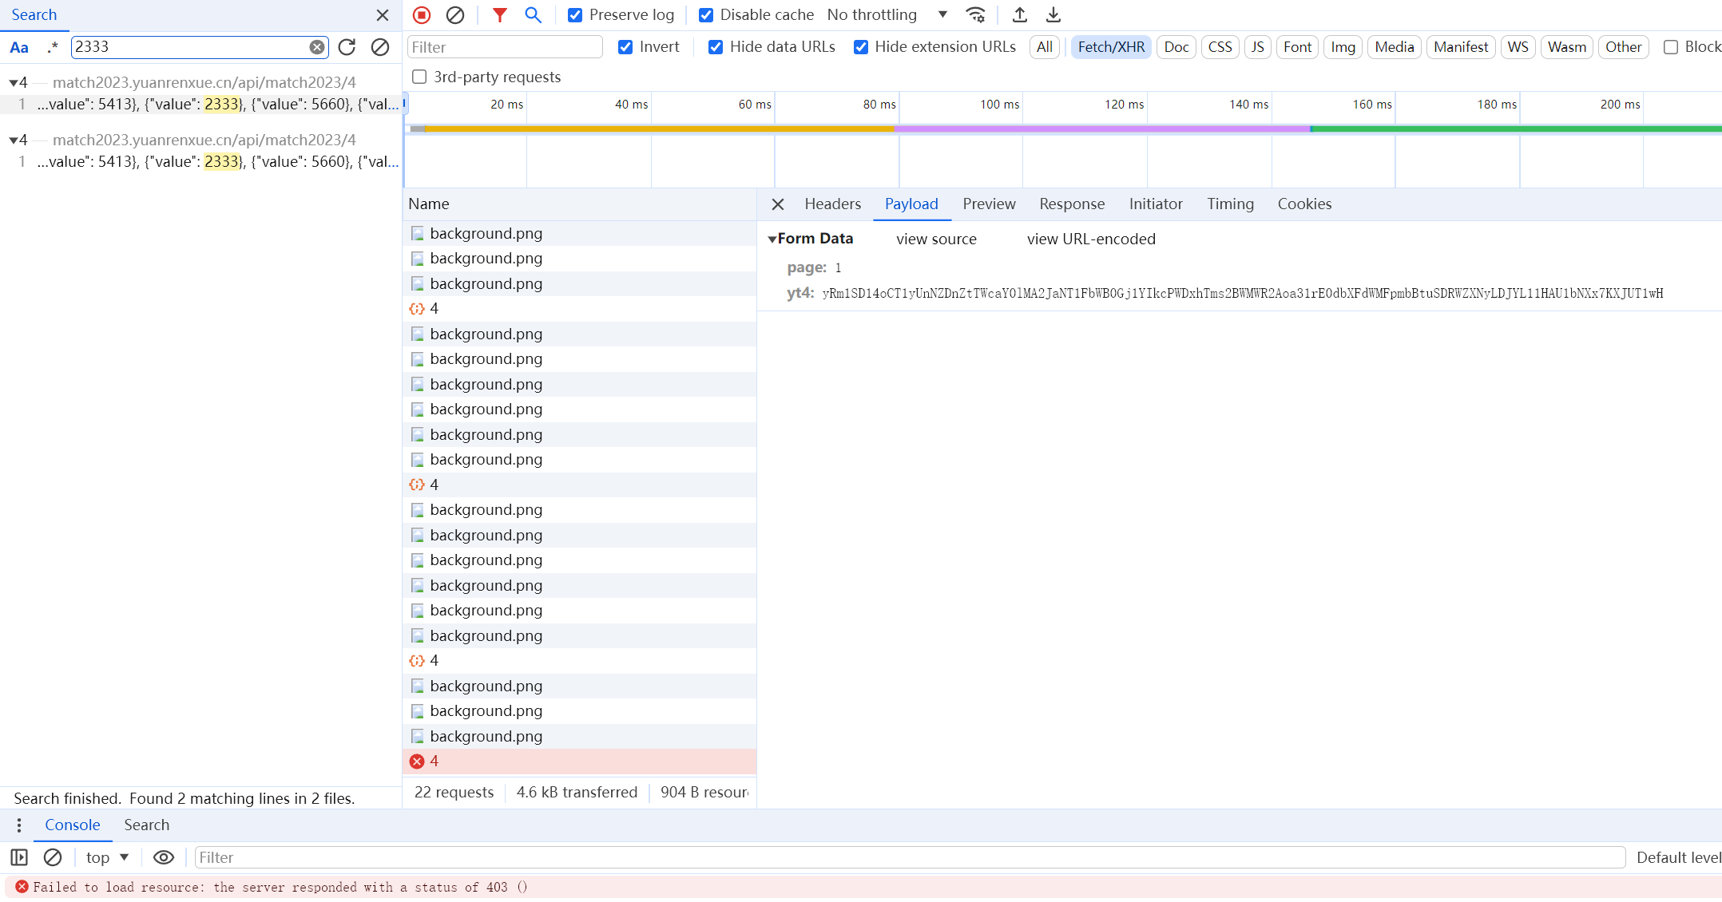Click the 403 error icon in console
Screen dimensions: 1722x902
22,887
